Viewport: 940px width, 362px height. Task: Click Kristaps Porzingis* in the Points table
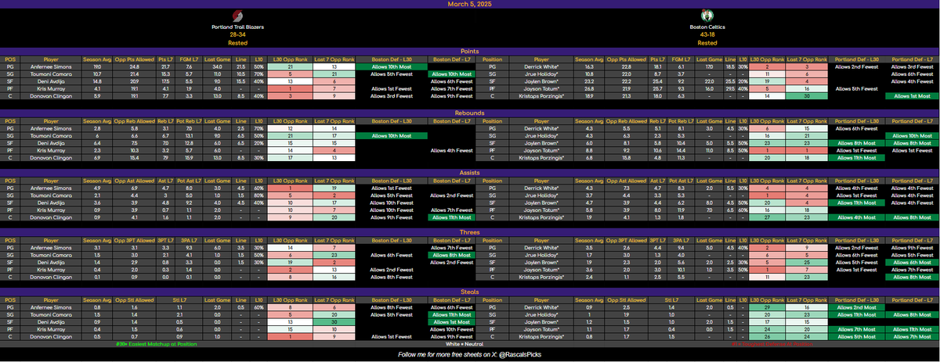pos(540,95)
